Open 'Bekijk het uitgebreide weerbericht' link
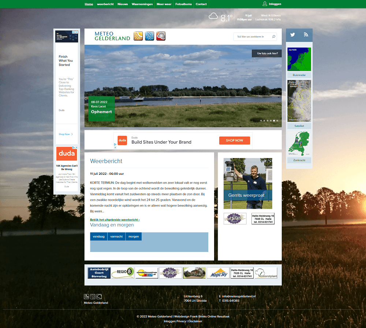The width and height of the screenshot is (366, 328). click(115, 220)
